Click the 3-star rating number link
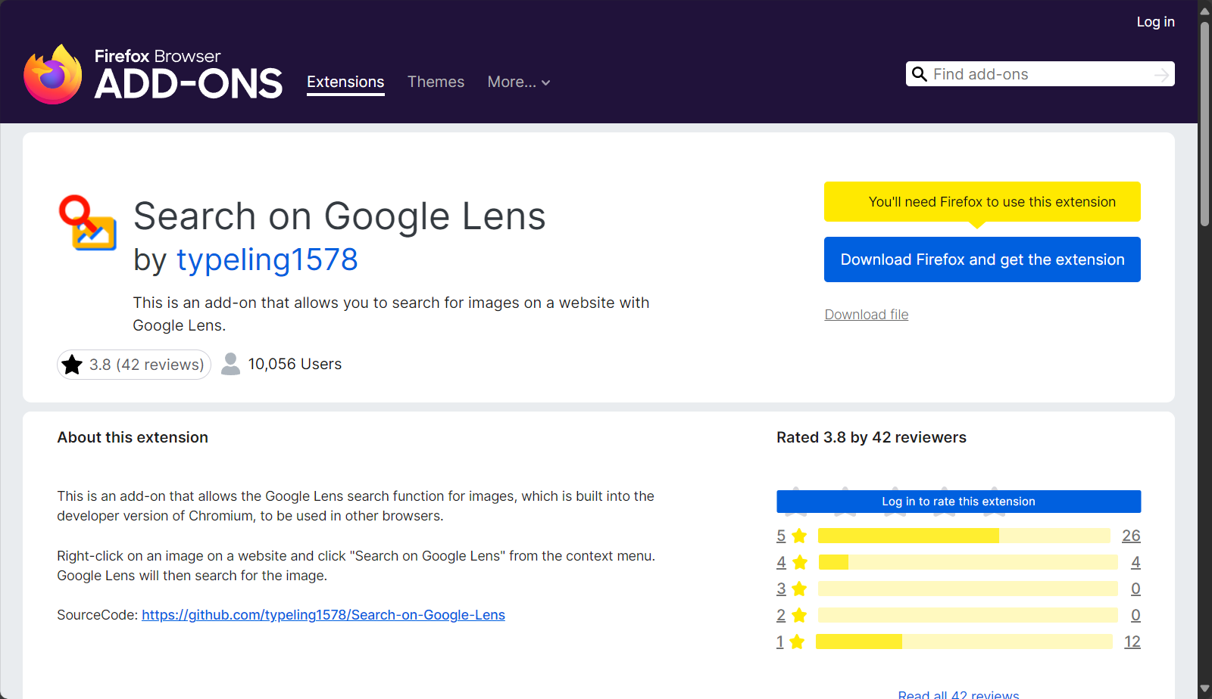 click(x=781, y=589)
